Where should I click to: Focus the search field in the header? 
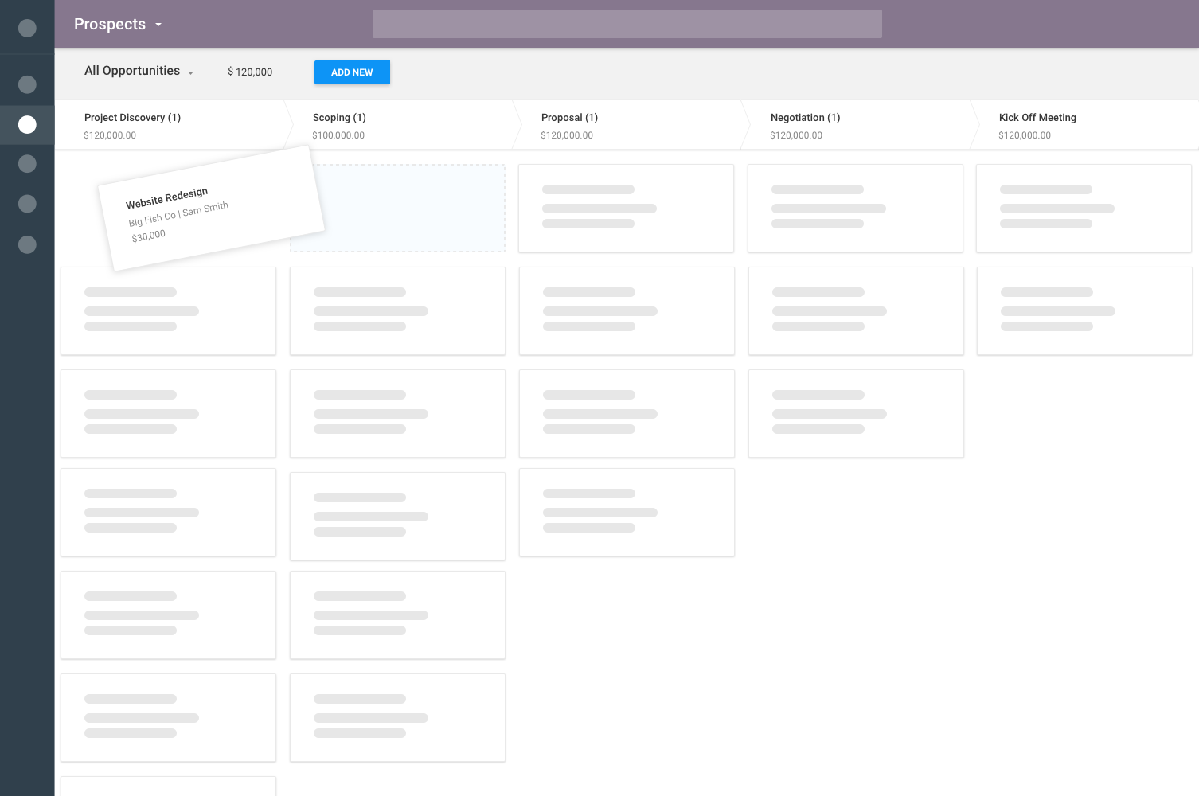point(627,24)
